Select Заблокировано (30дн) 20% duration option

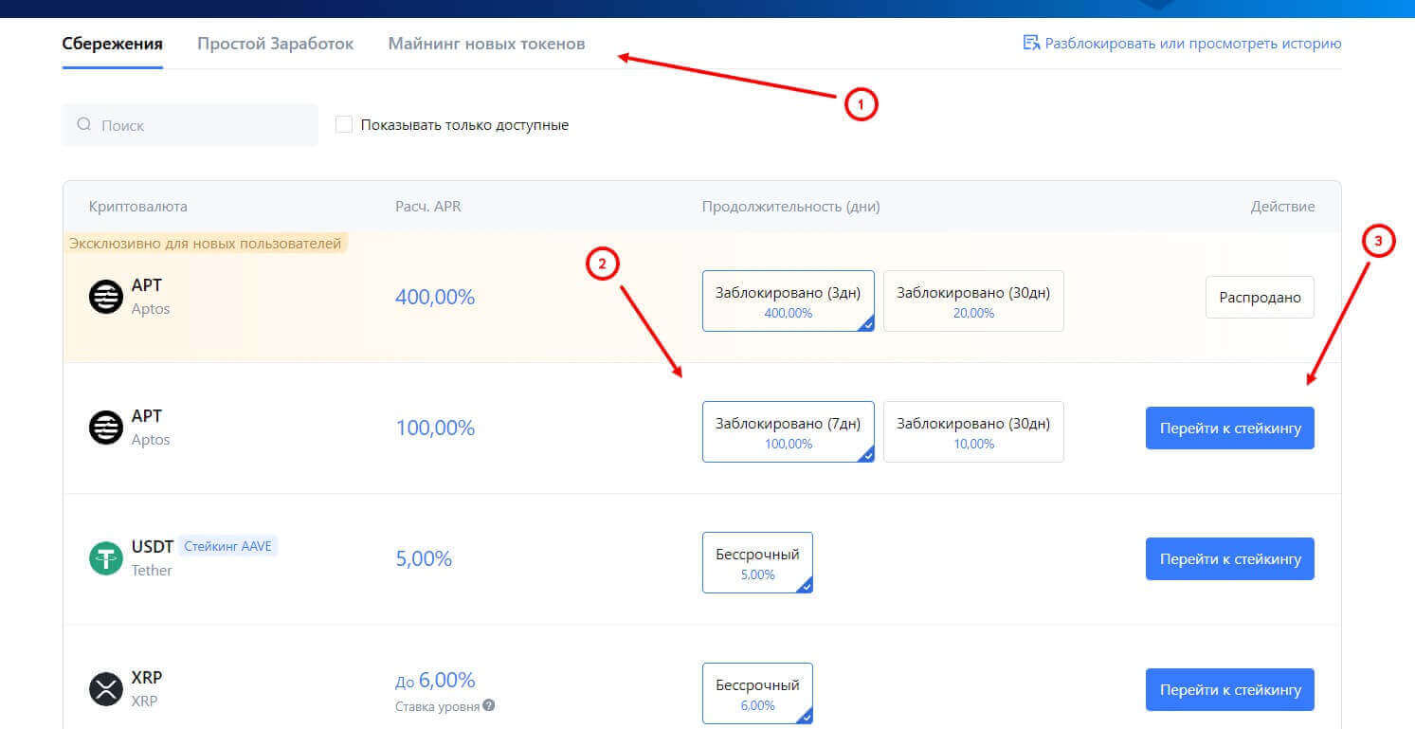tap(973, 301)
